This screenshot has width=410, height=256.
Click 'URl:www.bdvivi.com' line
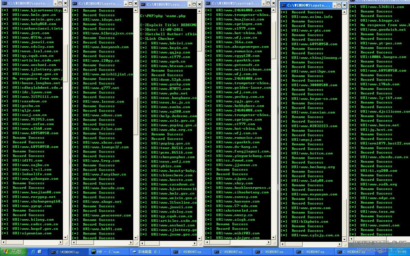(x=172, y=43)
